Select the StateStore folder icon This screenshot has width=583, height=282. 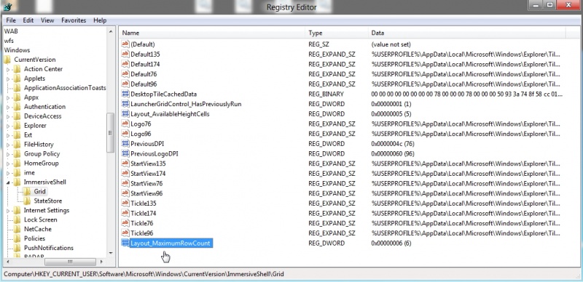(27, 201)
